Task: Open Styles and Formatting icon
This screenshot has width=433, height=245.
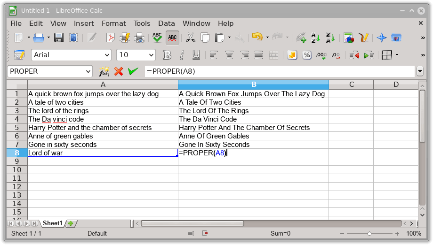Action: pyautogui.click(x=19, y=55)
